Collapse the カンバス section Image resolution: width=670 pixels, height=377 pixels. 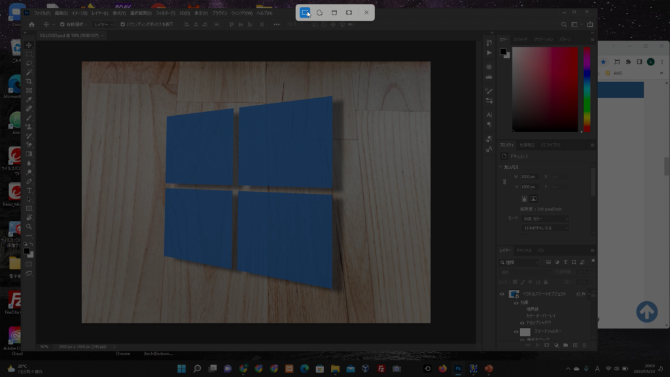pyautogui.click(x=501, y=167)
